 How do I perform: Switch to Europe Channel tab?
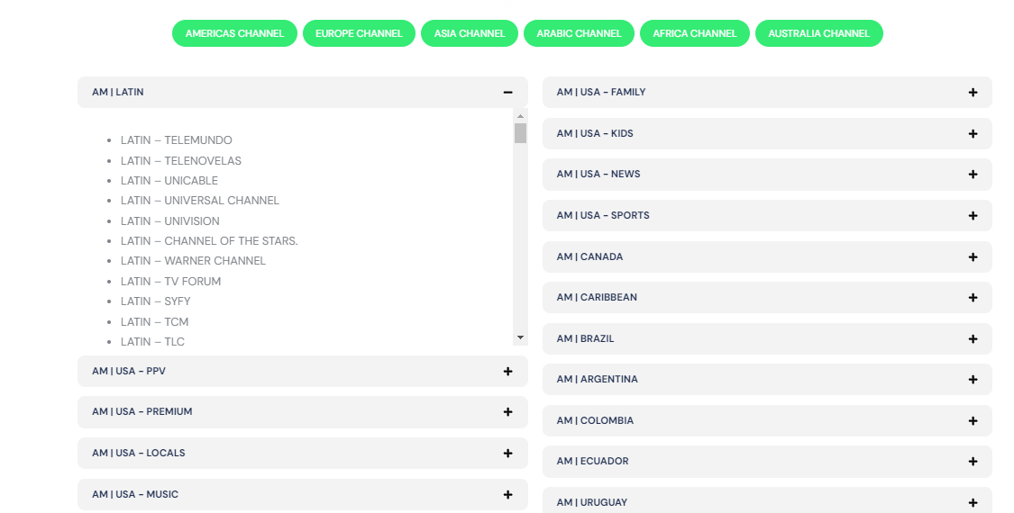tap(359, 33)
